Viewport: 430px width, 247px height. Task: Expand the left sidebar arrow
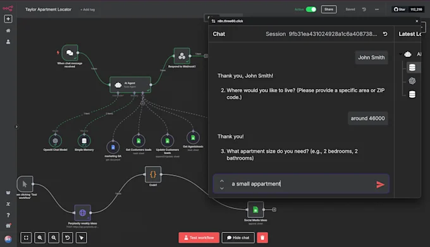coord(16,126)
